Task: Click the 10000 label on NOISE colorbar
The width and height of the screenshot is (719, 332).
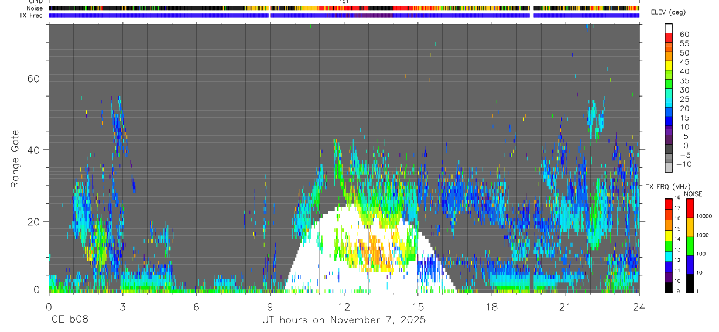Action: click(705, 216)
